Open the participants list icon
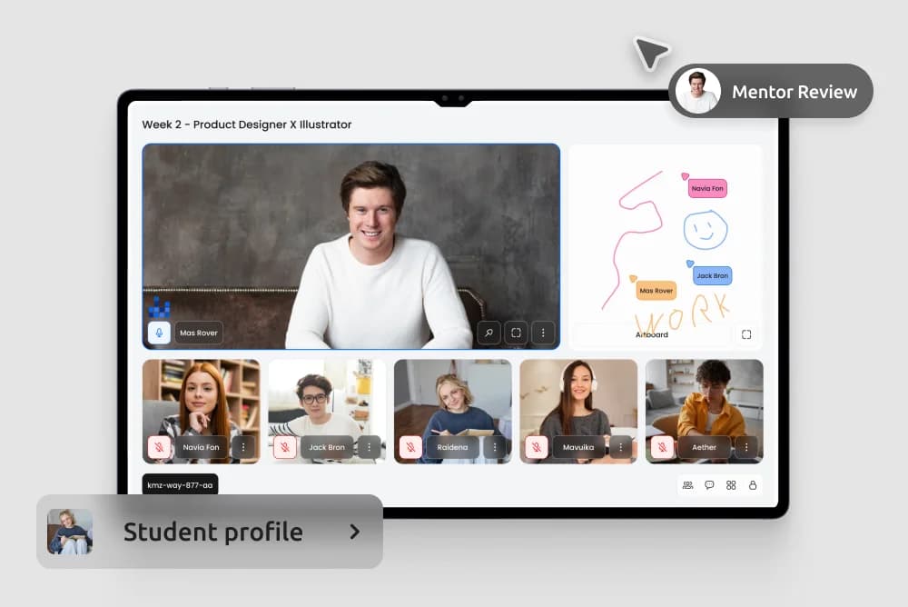The height and width of the screenshot is (607, 908). click(x=687, y=485)
